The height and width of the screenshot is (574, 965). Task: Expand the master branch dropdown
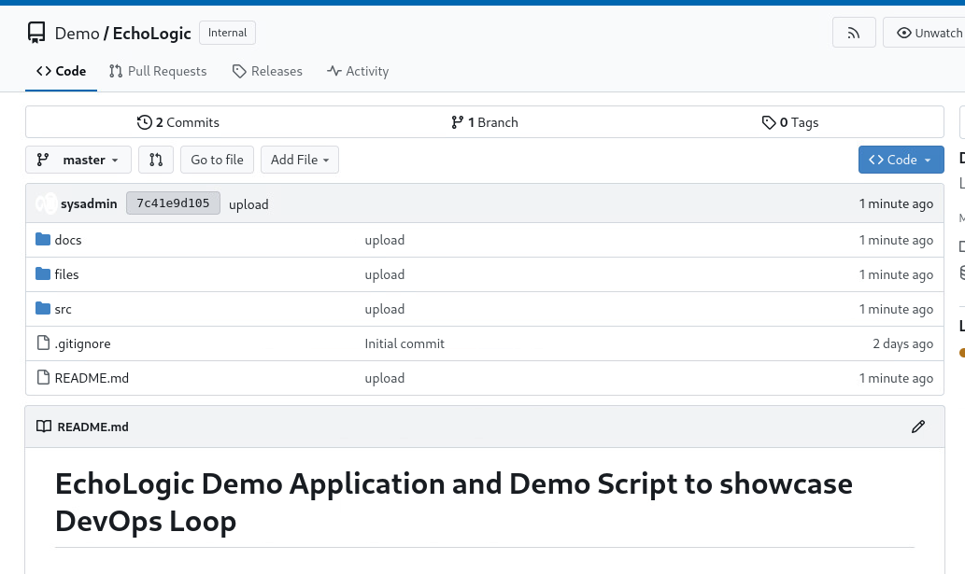coord(78,160)
